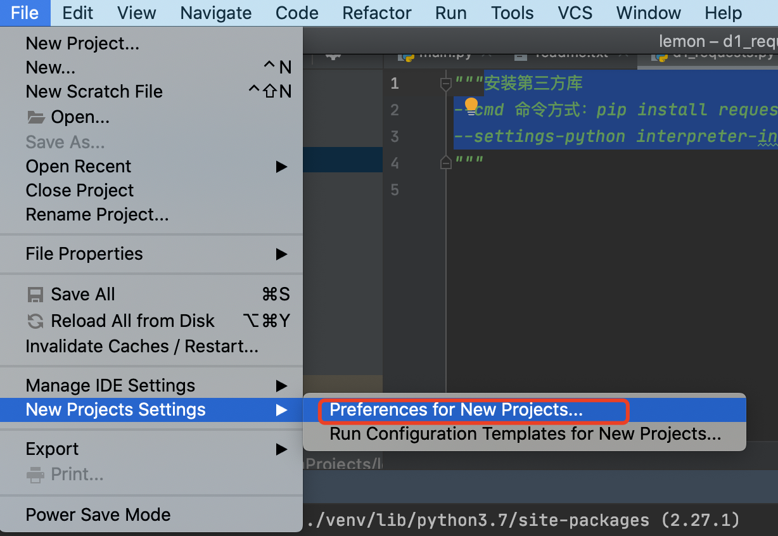
Task: Select Invalidate Caches / Restart...
Action: 142,347
